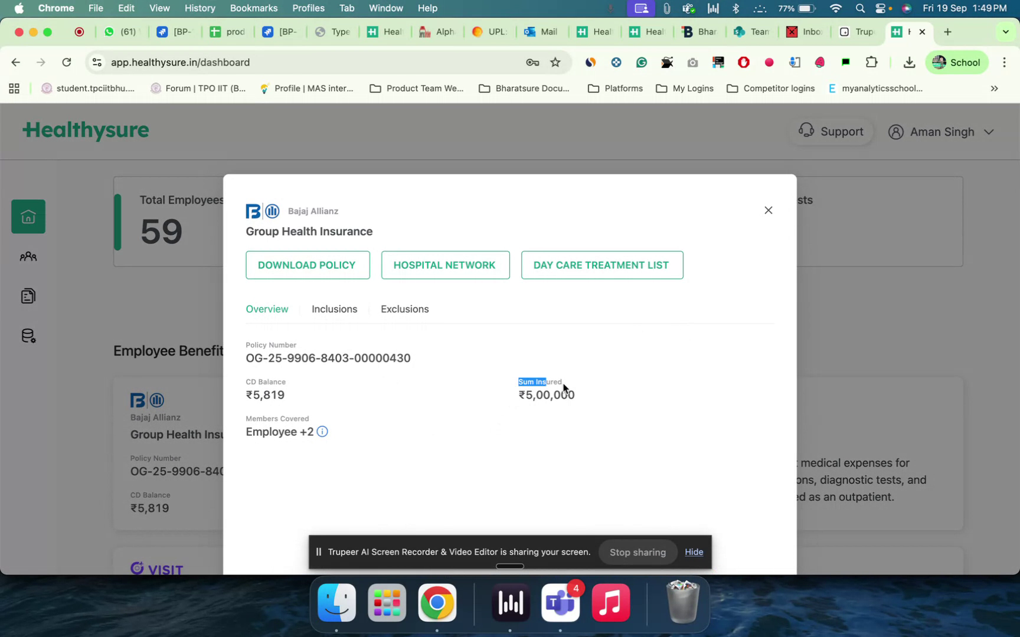This screenshot has width=1020, height=637.
Task: Expand the Aman Singh account dropdown
Action: [990, 132]
